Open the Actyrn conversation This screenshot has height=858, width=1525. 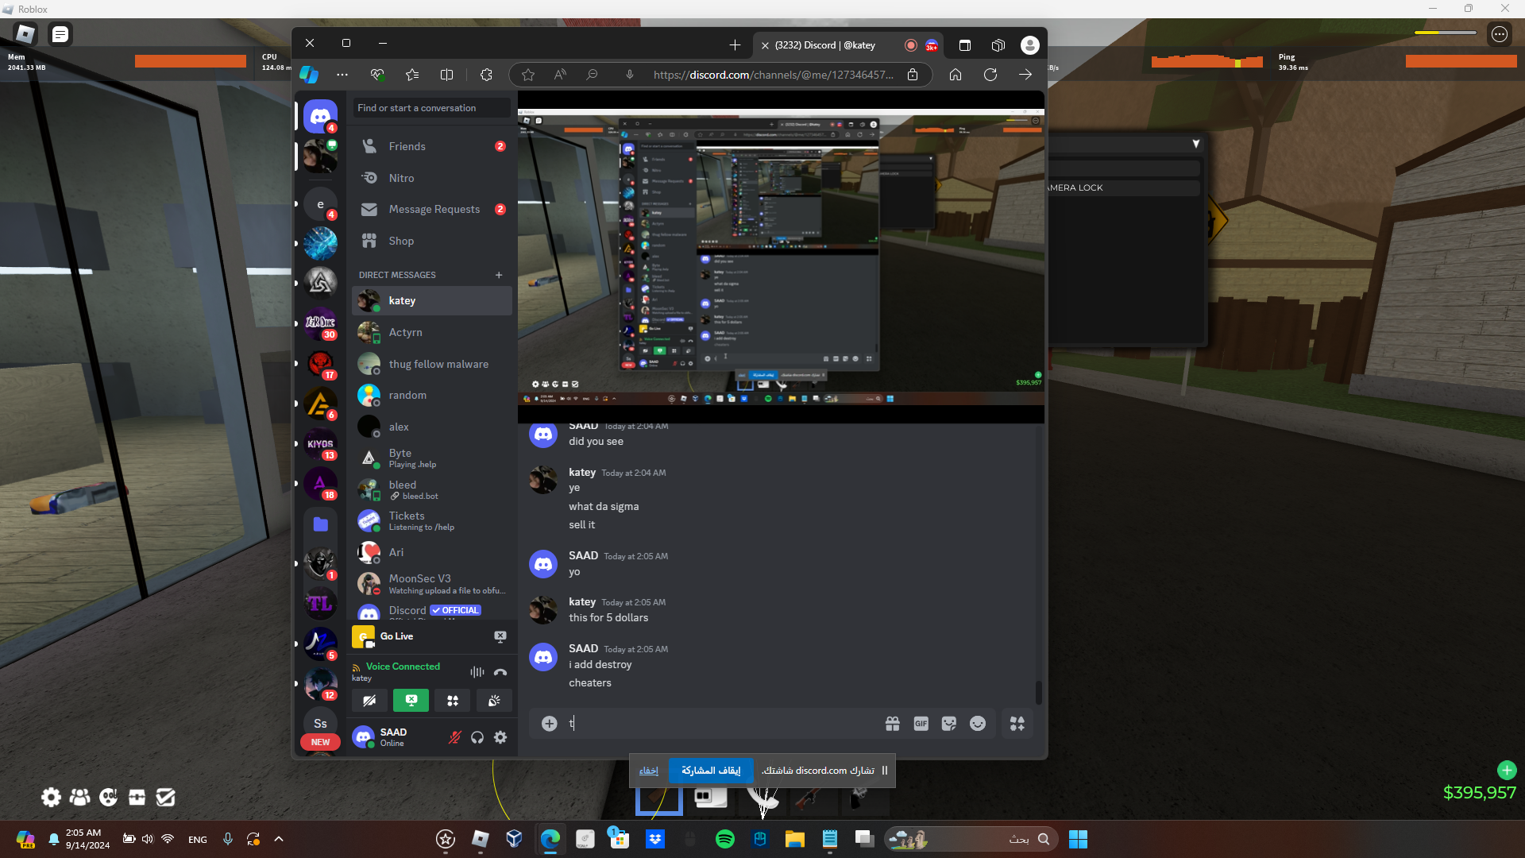click(432, 332)
